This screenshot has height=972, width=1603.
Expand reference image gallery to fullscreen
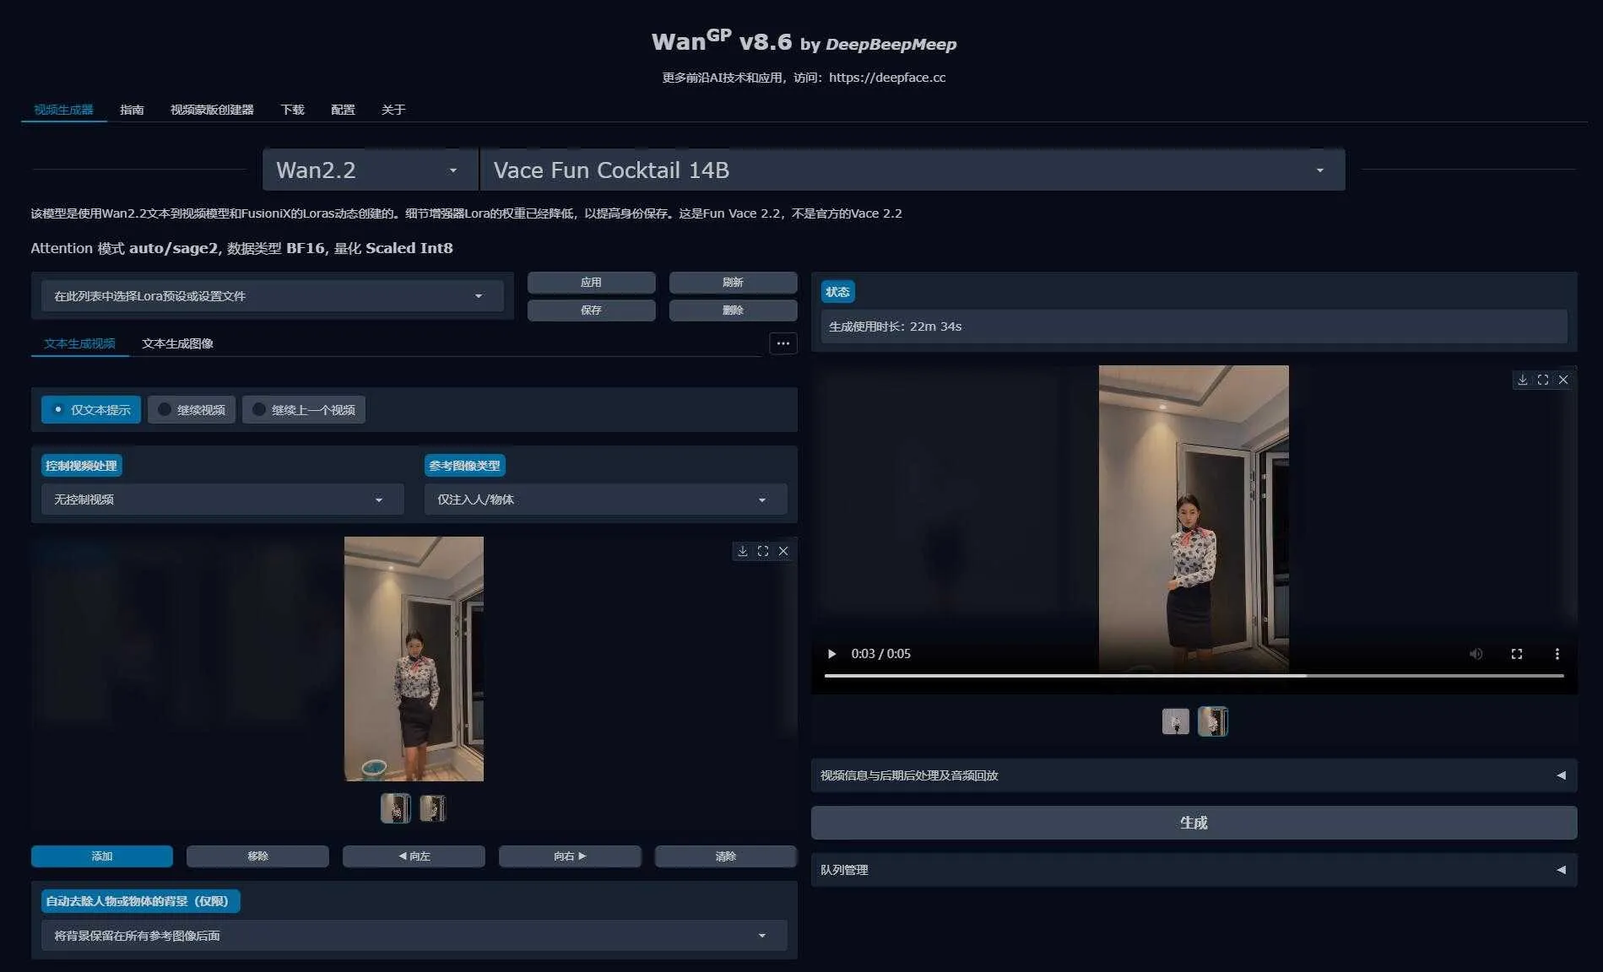[762, 551]
